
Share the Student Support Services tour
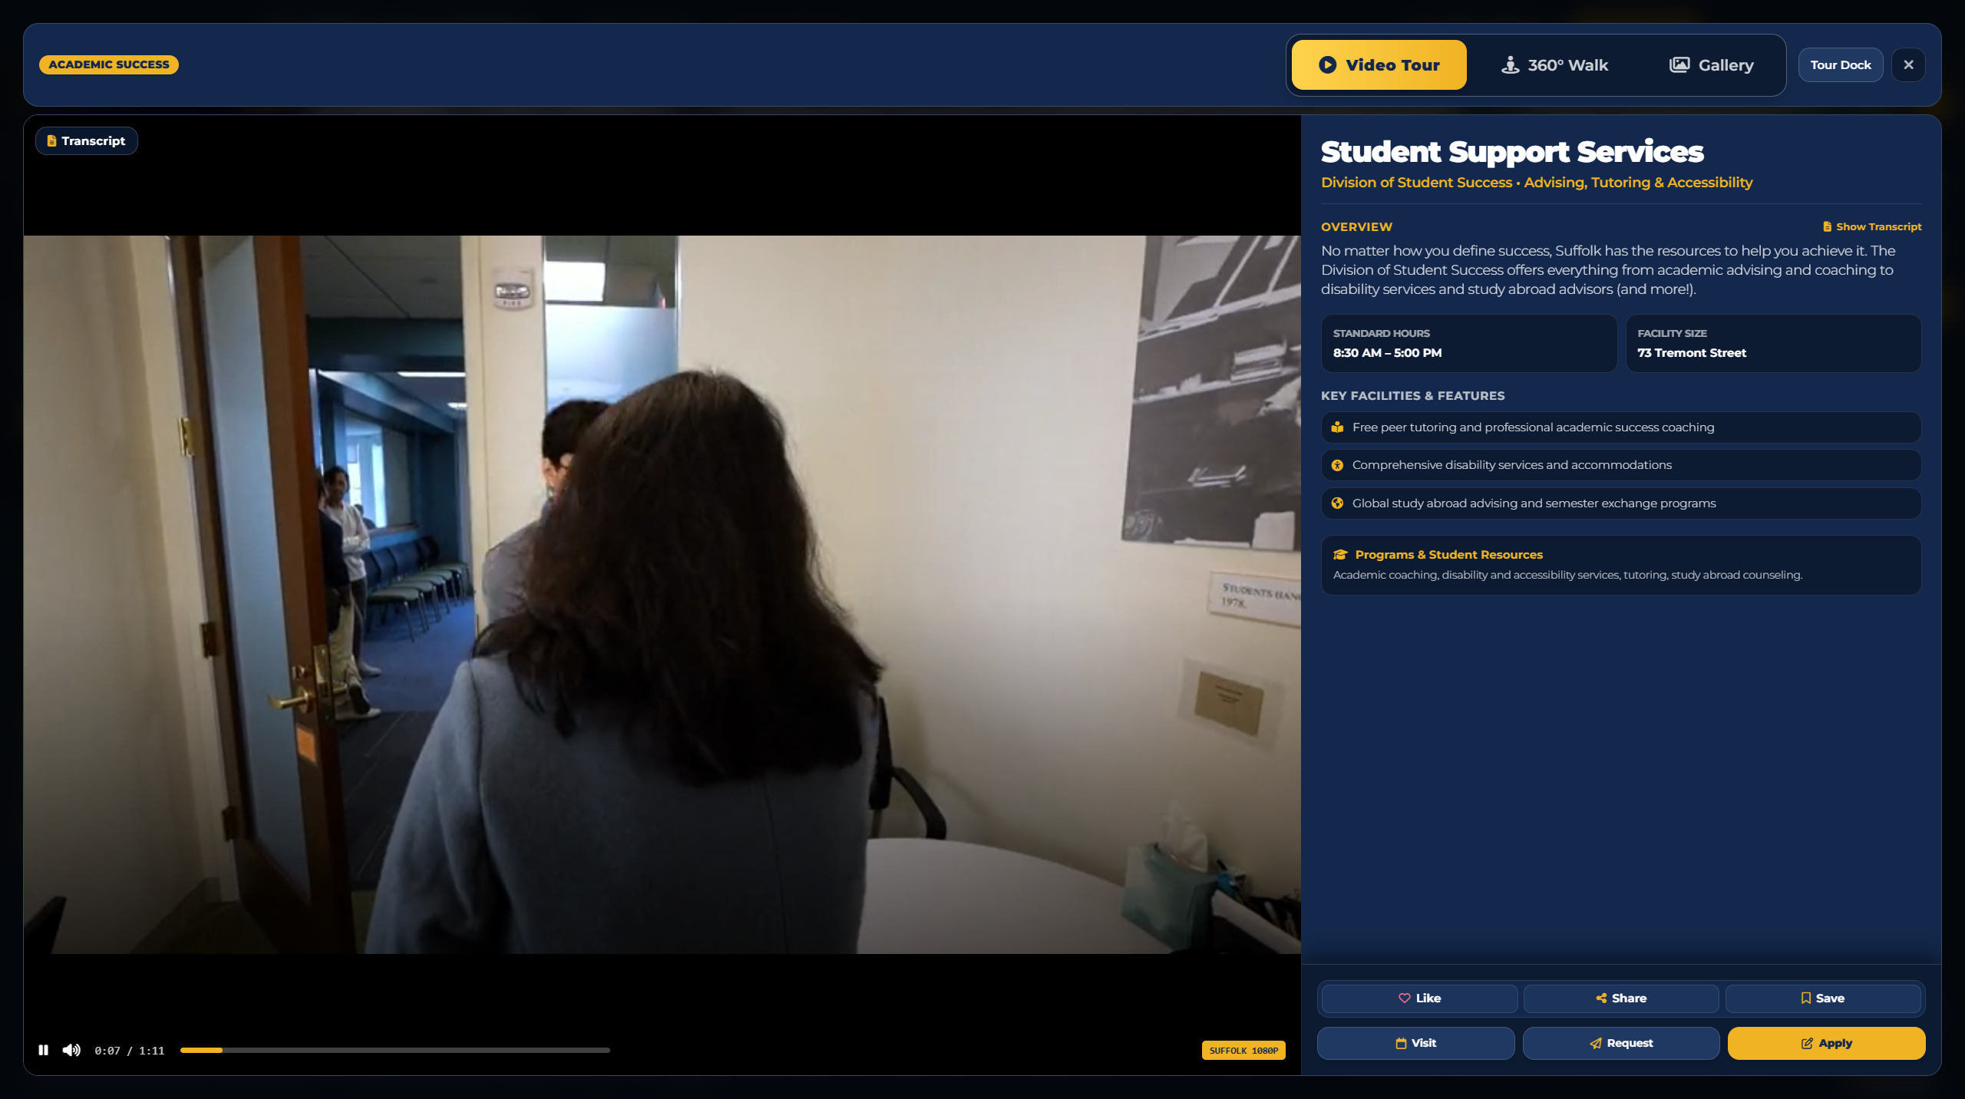pyautogui.click(x=1621, y=998)
